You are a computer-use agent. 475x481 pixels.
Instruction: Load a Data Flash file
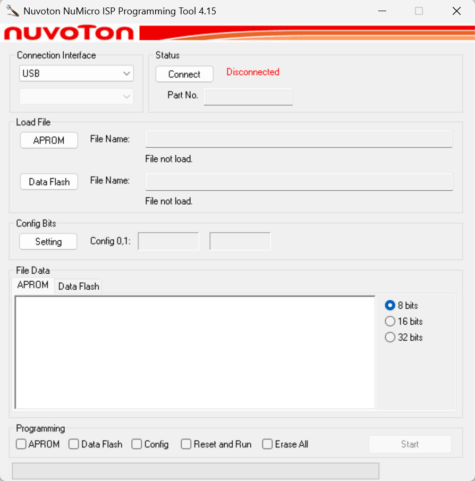48,181
